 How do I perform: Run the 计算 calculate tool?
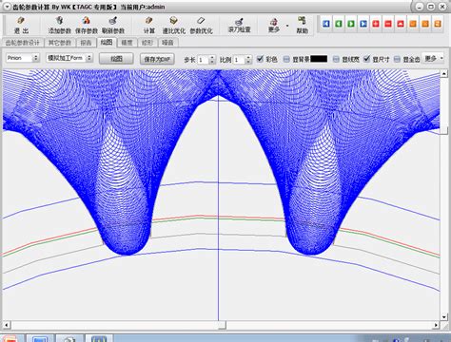(x=148, y=26)
